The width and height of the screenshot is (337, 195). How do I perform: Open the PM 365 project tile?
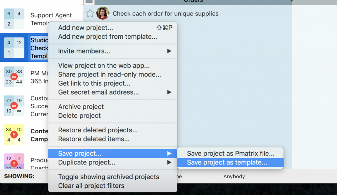[14, 77]
